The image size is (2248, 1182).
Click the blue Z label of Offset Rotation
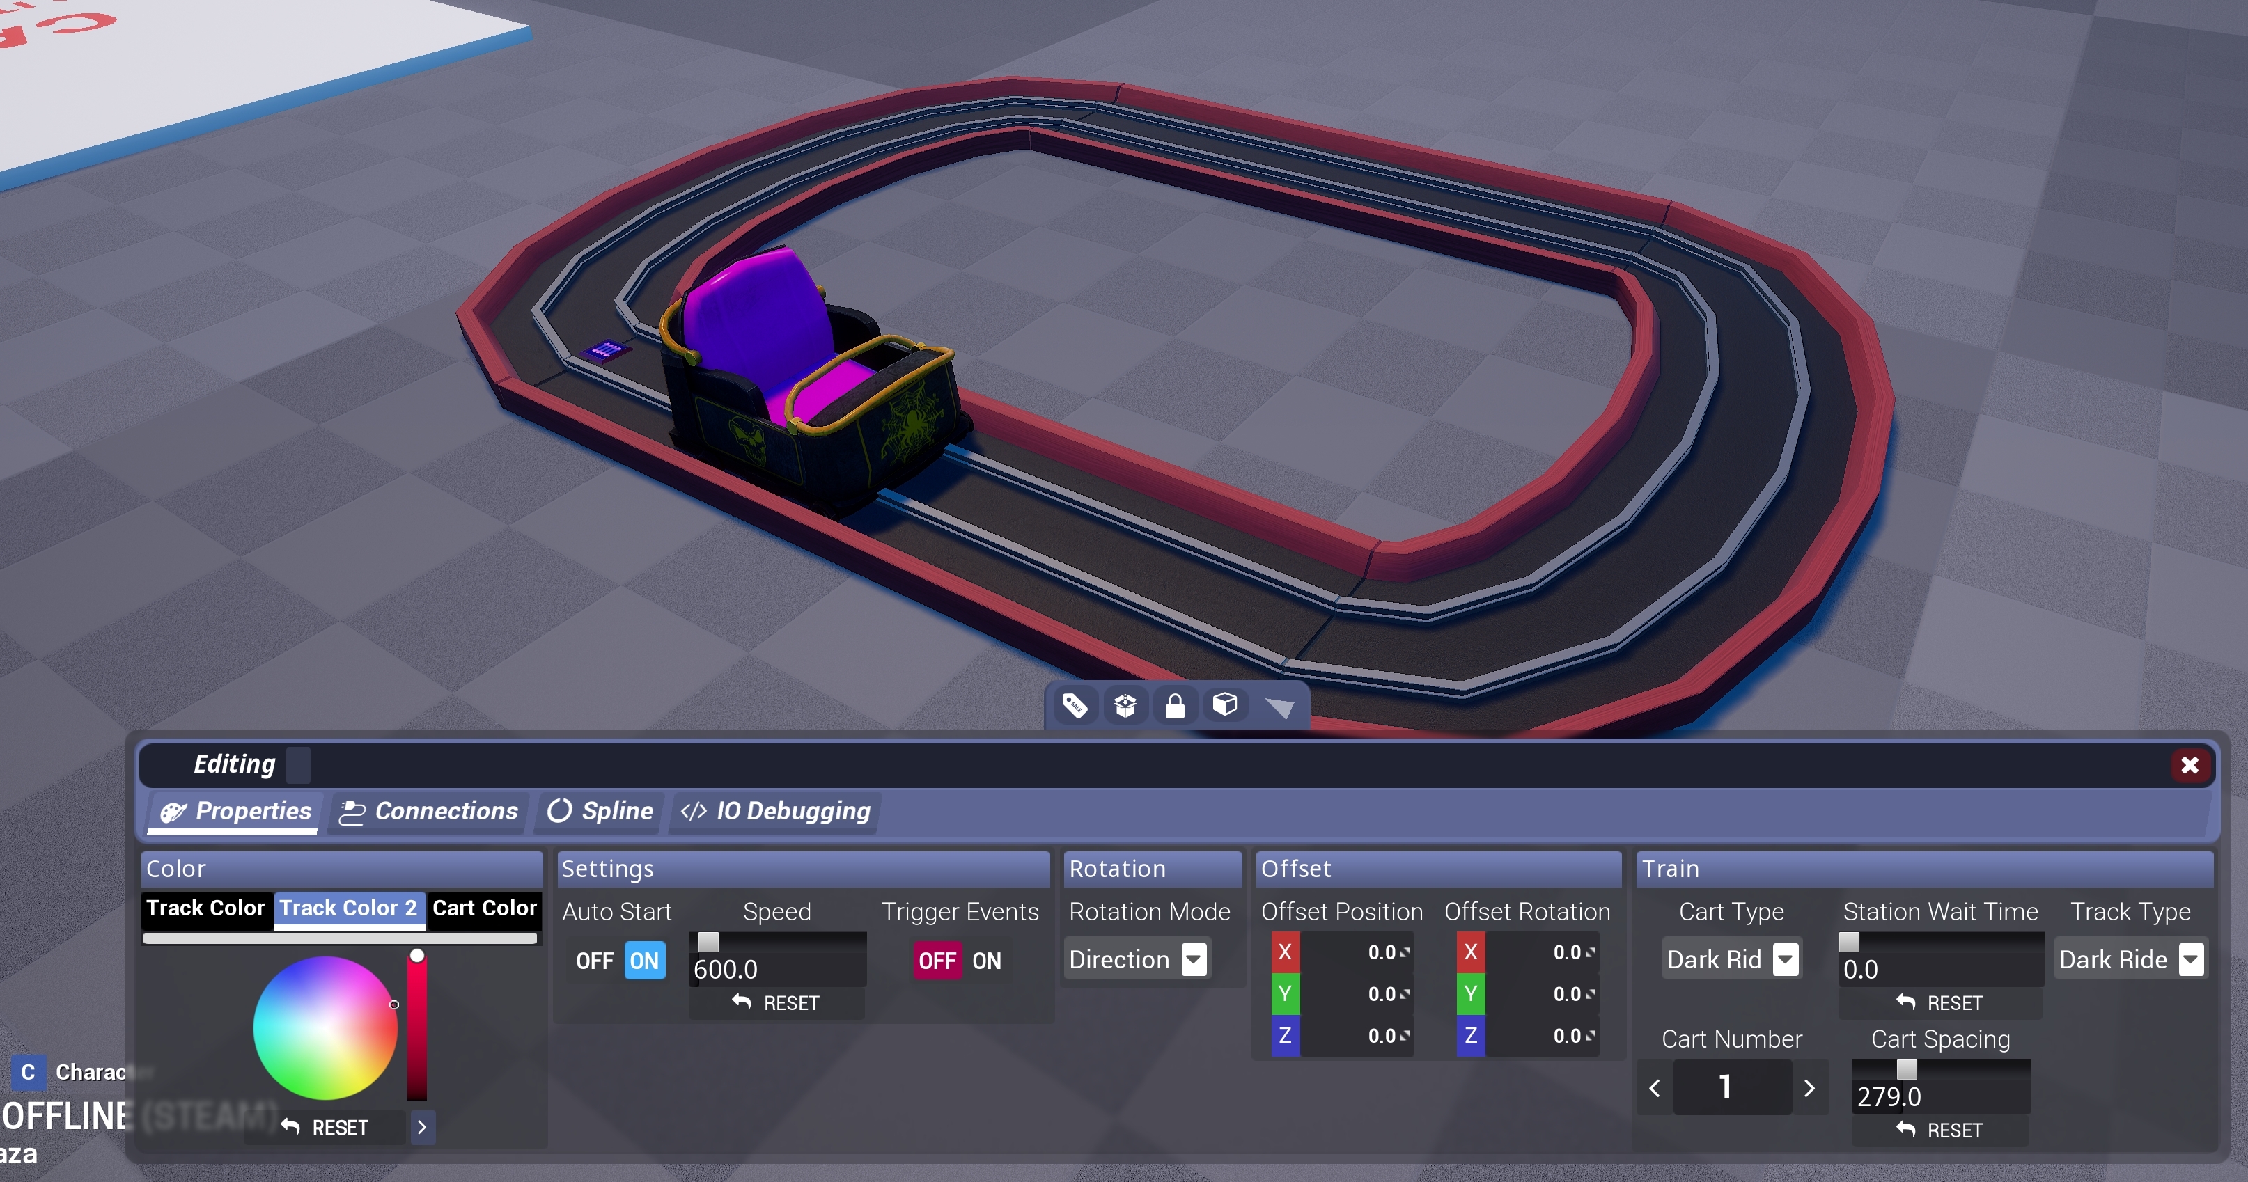coord(1472,1035)
